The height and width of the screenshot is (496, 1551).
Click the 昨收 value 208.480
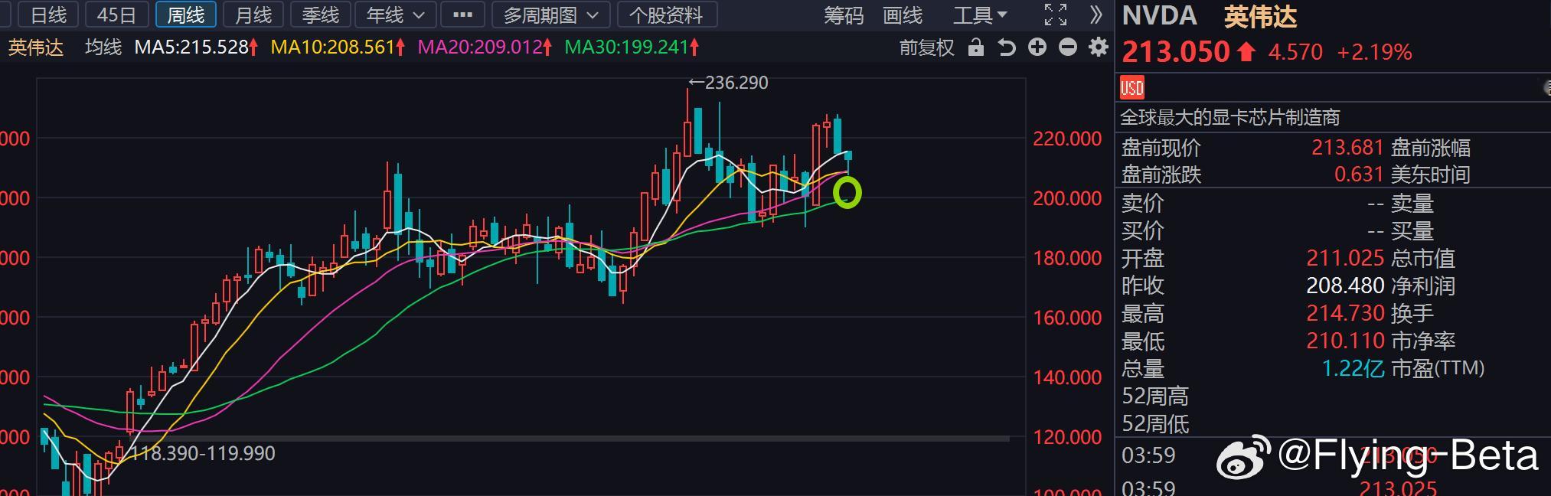pyautogui.click(x=1345, y=286)
